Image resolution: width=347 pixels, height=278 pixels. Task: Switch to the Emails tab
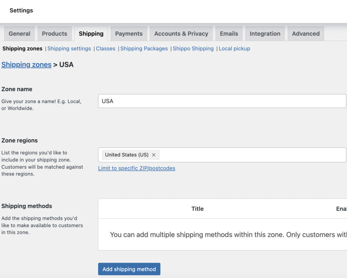229,34
